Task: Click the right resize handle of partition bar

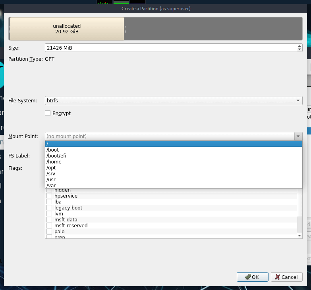Action: (x=126, y=29)
